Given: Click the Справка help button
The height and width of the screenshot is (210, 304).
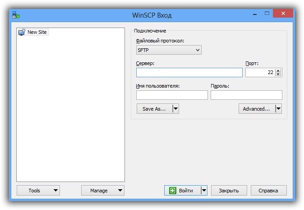Looking at the screenshot, I should tap(268, 191).
